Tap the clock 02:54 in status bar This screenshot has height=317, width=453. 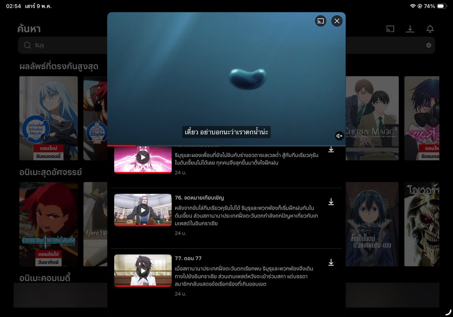coord(14,6)
